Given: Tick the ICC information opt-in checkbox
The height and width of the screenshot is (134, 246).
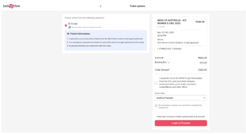Looking at the screenshot, I should pyautogui.click(x=156, y=83).
